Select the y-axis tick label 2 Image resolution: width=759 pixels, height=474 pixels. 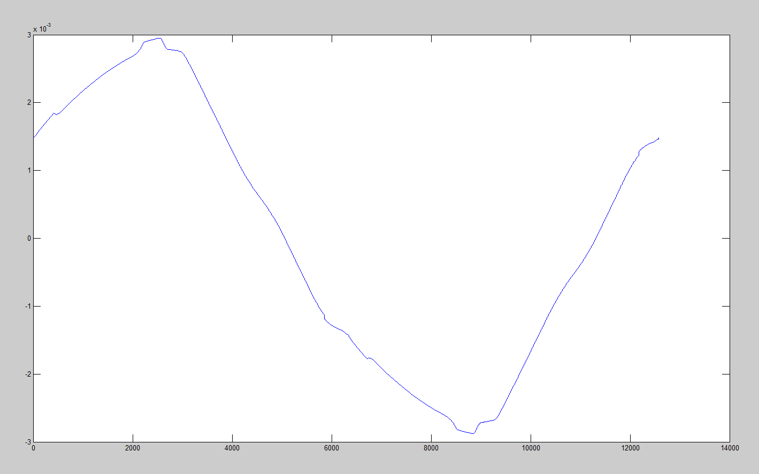click(x=29, y=103)
